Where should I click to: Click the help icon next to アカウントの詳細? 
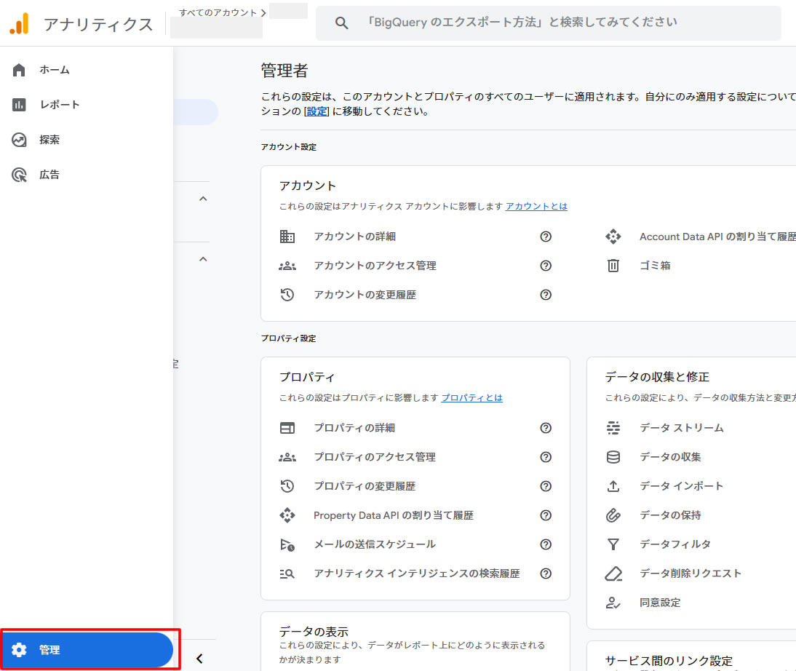[546, 237]
